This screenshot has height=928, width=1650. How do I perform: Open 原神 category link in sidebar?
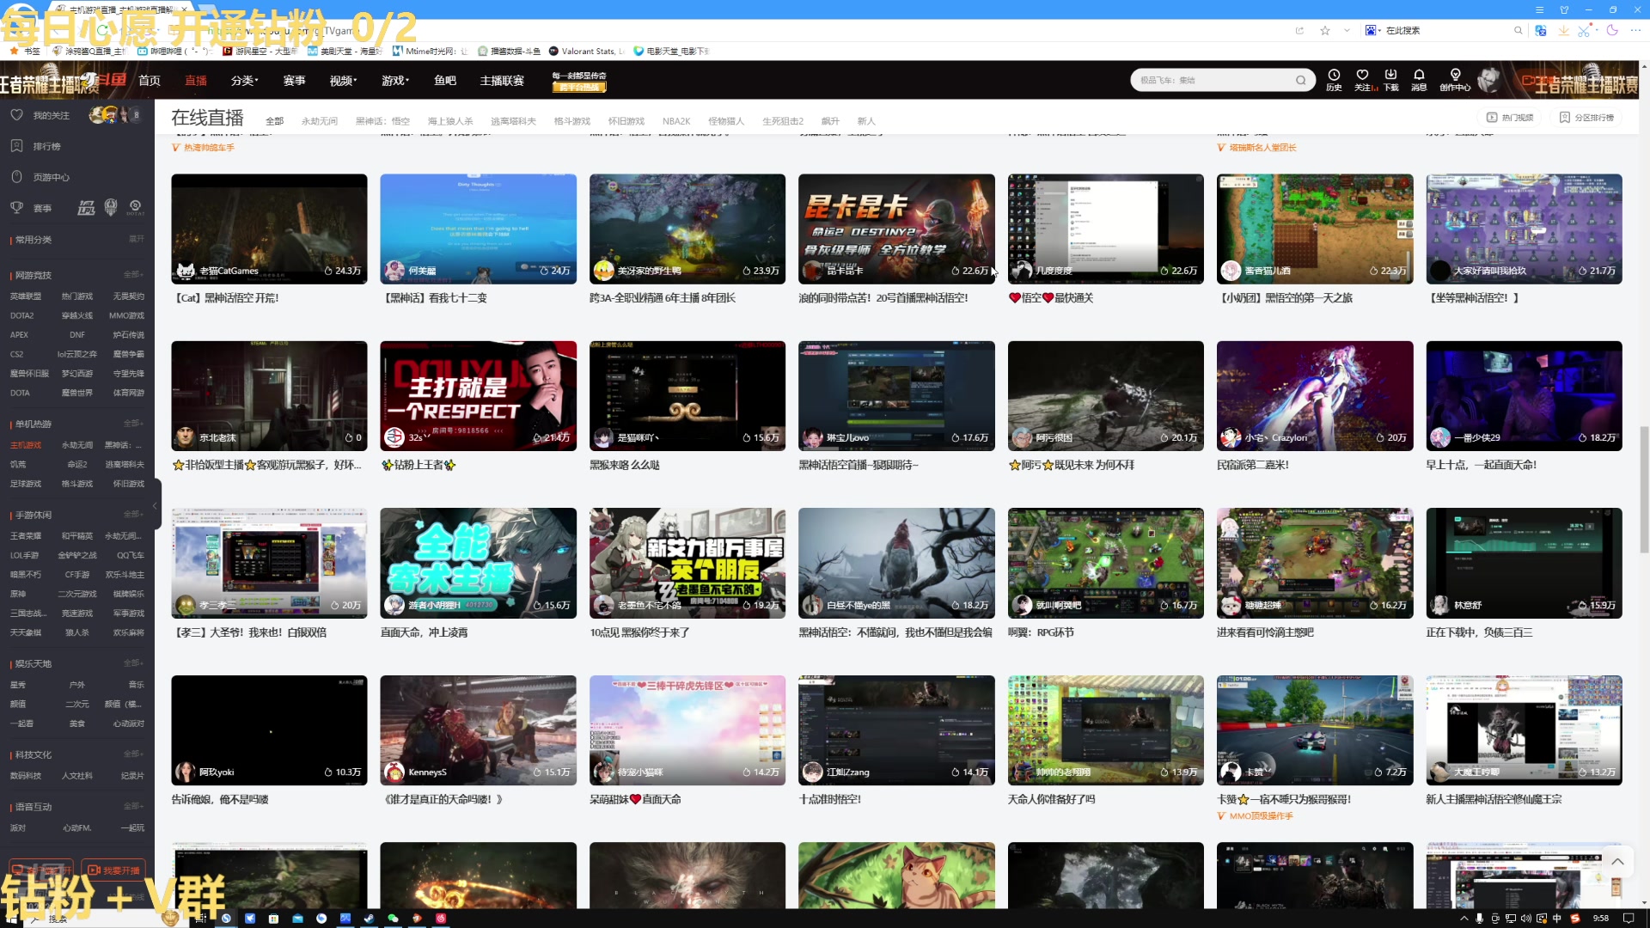pos(18,594)
